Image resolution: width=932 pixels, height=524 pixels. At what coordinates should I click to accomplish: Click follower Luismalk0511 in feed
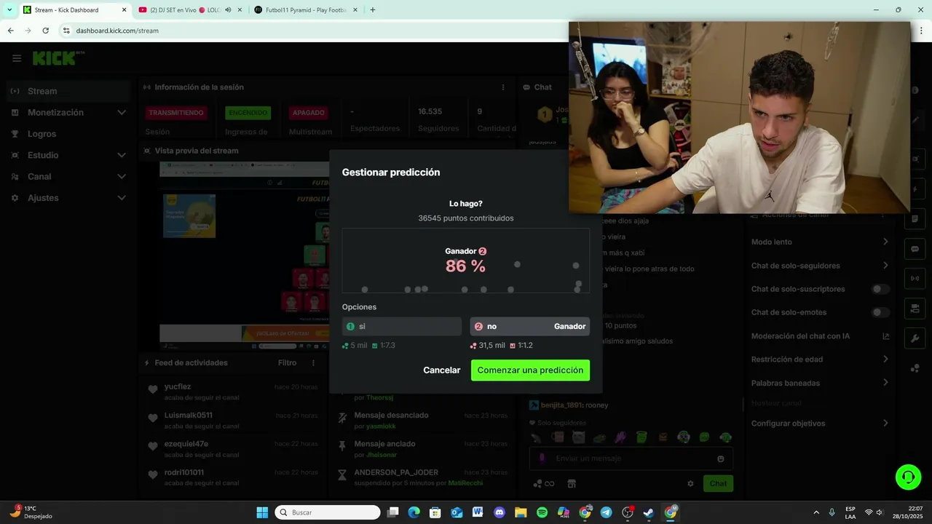point(189,415)
